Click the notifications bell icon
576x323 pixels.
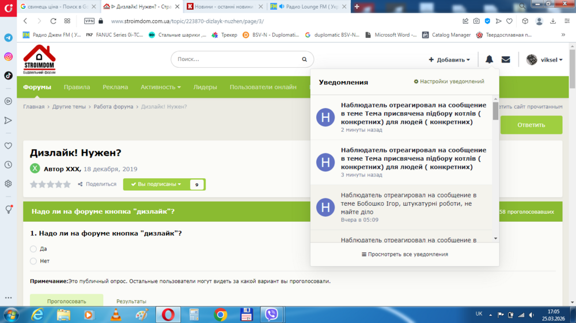489,59
